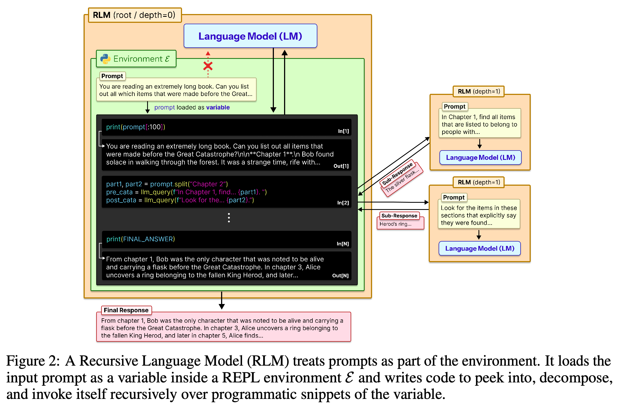619x408 pixels.
Task: Click text 'prompt loaded as variable'
Action: click(x=192, y=107)
